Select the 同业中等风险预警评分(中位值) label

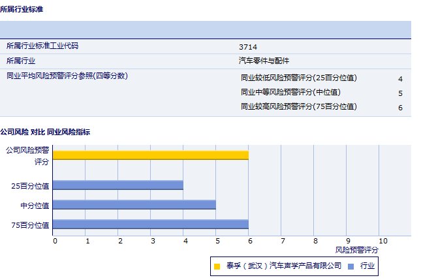click(x=290, y=92)
